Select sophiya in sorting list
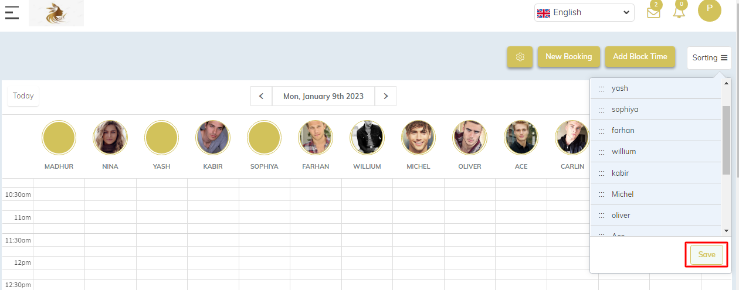 tap(625, 110)
